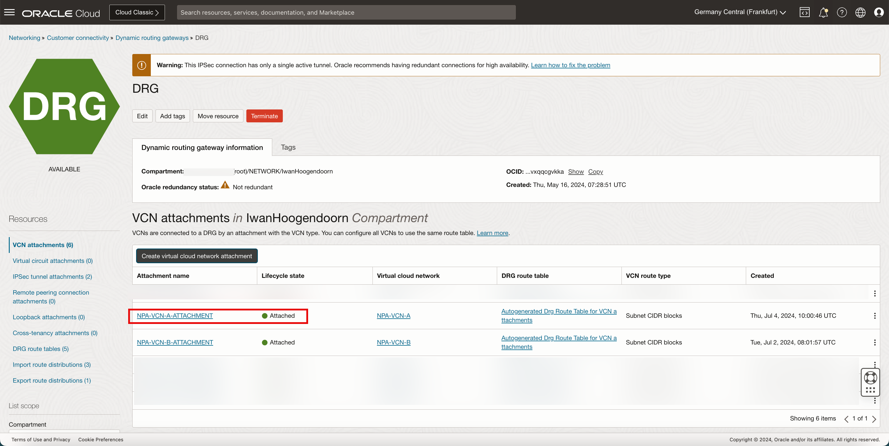Open DRG route tables (5) resource
The image size is (889, 446).
[40, 349]
